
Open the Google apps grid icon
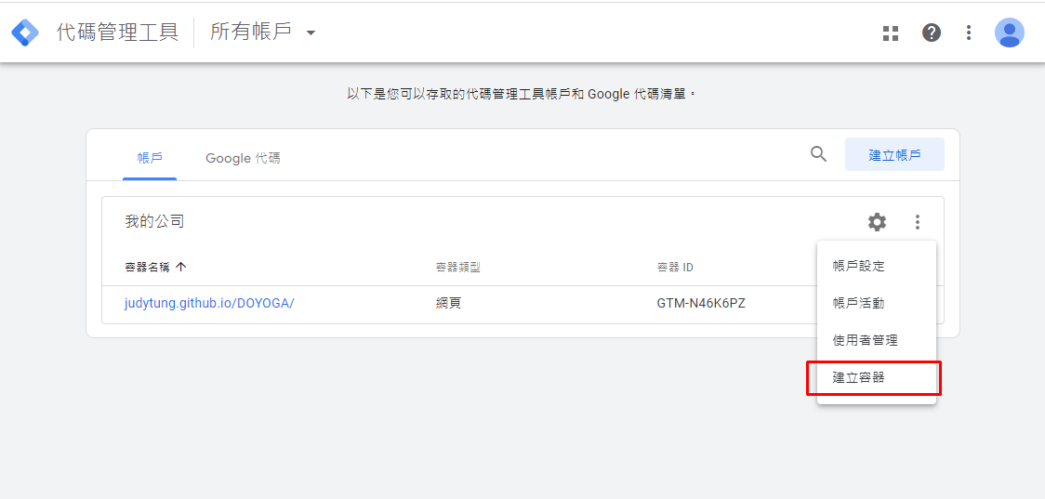891,33
